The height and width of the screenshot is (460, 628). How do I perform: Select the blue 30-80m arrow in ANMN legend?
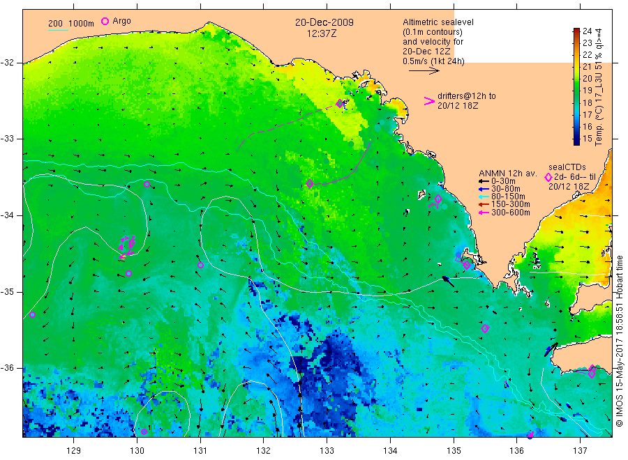tap(484, 189)
